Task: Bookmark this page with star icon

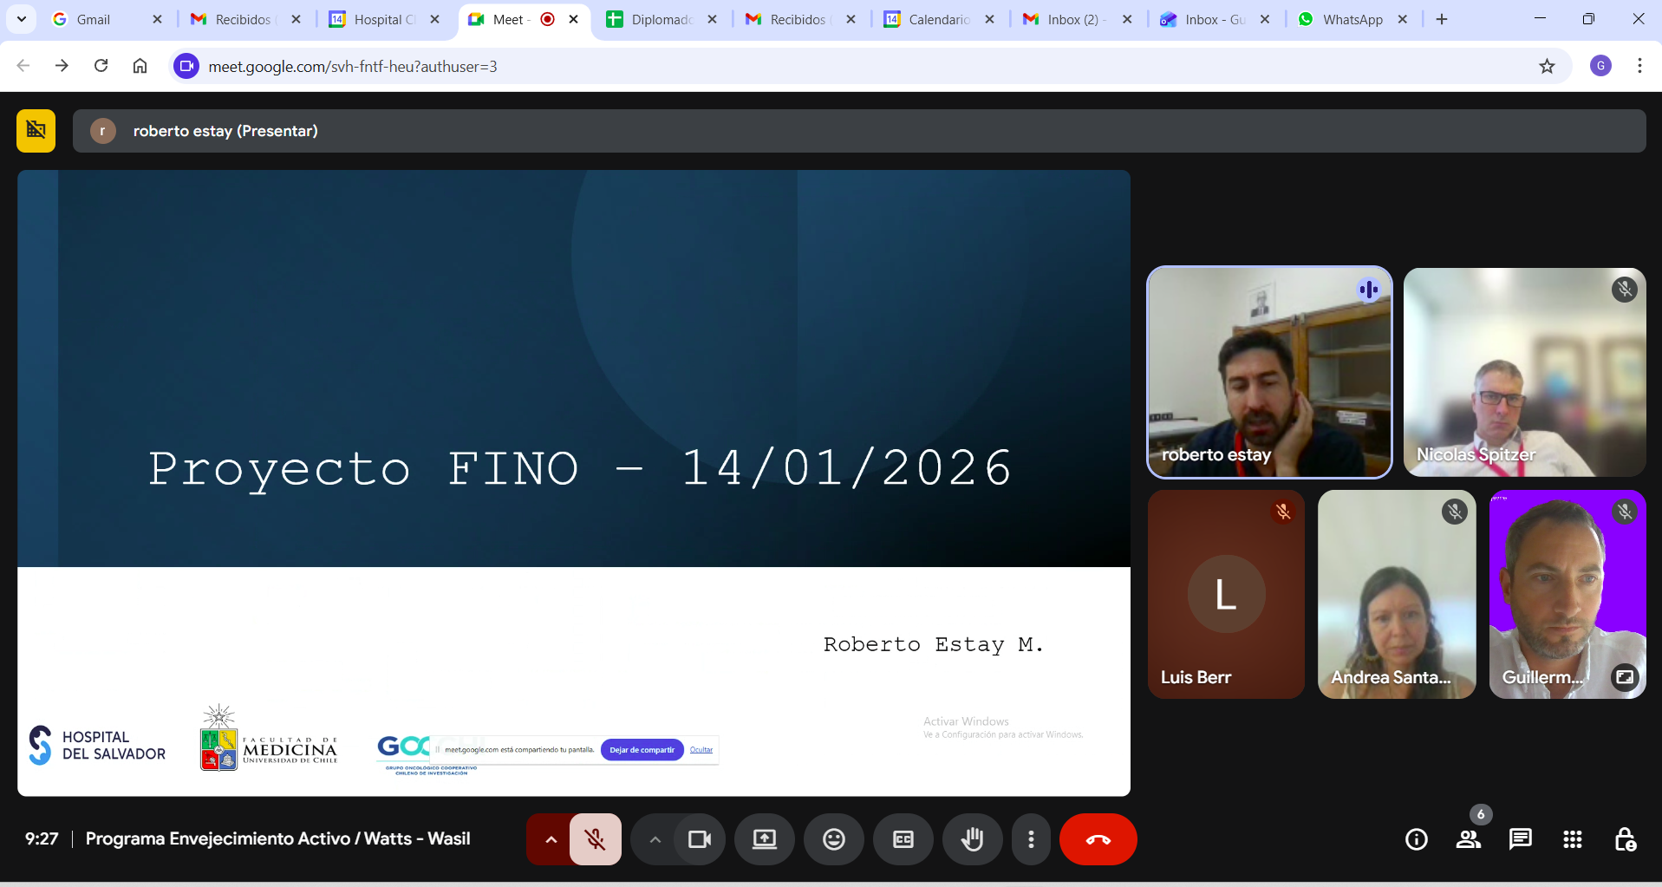Action: tap(1547, 66)
